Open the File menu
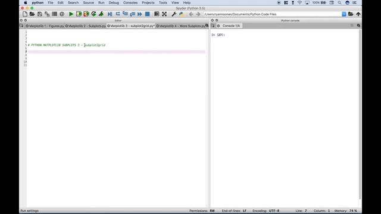The width and height of the screenshot is (381, 214). 50,2
